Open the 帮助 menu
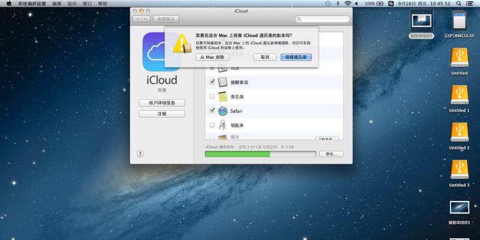 (x=103, y=4)
